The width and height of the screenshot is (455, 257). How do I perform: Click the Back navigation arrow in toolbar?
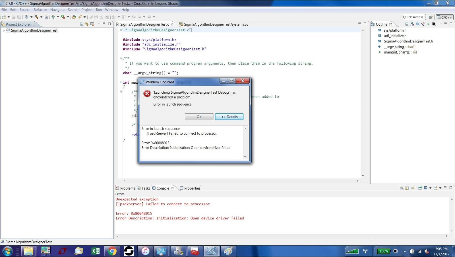pos(139,17)
